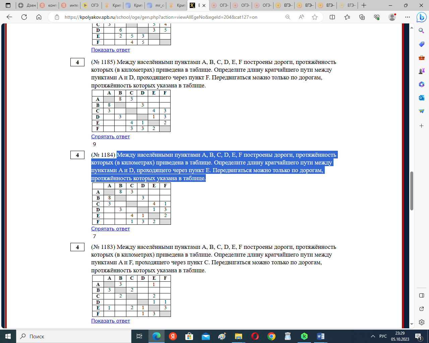
Task: Open sidebar settings gear
Action: (422, 322)
